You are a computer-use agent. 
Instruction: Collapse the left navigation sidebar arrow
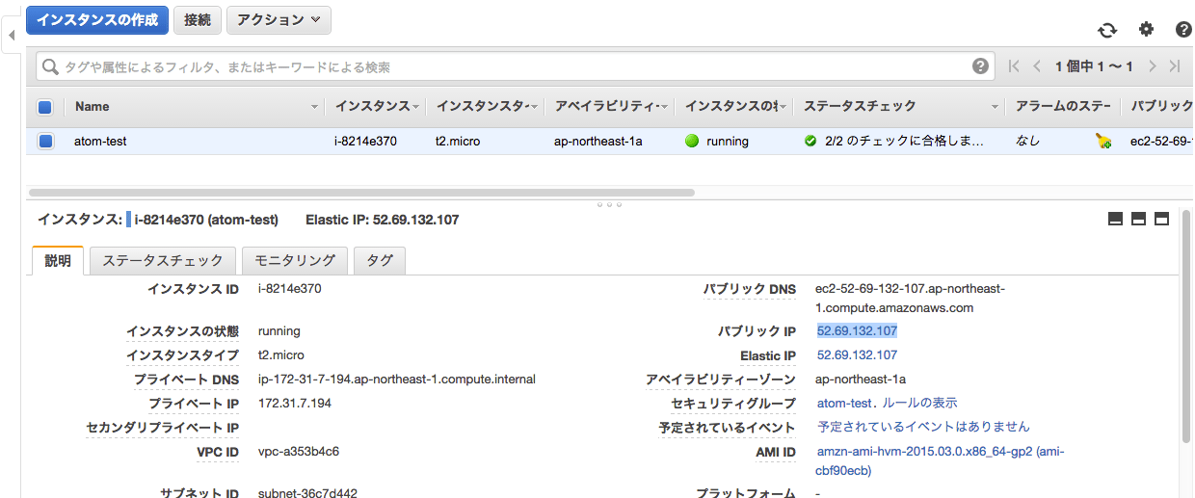11,36
